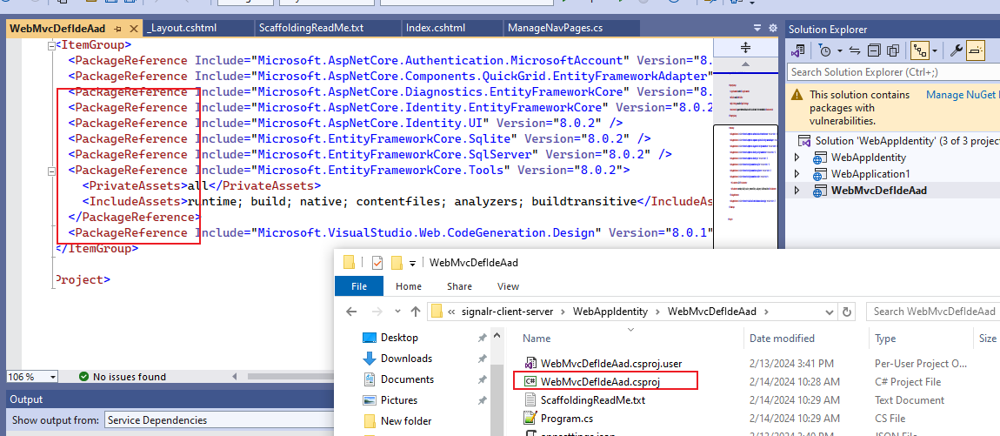Open Properties wrench icon
Screen dimensions: 1000x436
[956, 50]
